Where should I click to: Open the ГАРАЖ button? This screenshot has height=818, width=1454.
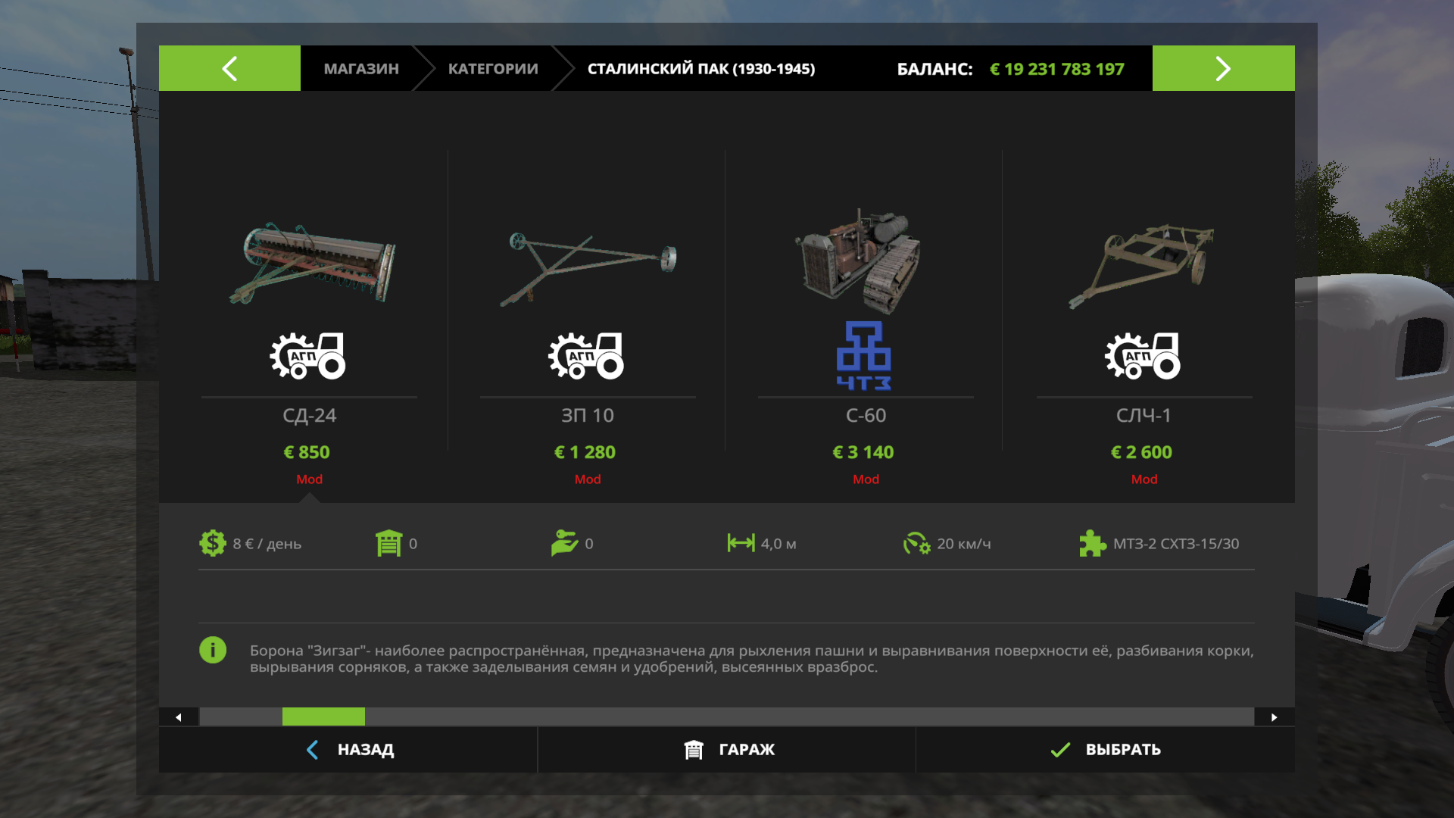727,749
